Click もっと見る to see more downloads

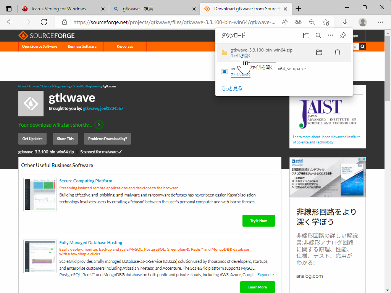[x=232, y=88]
